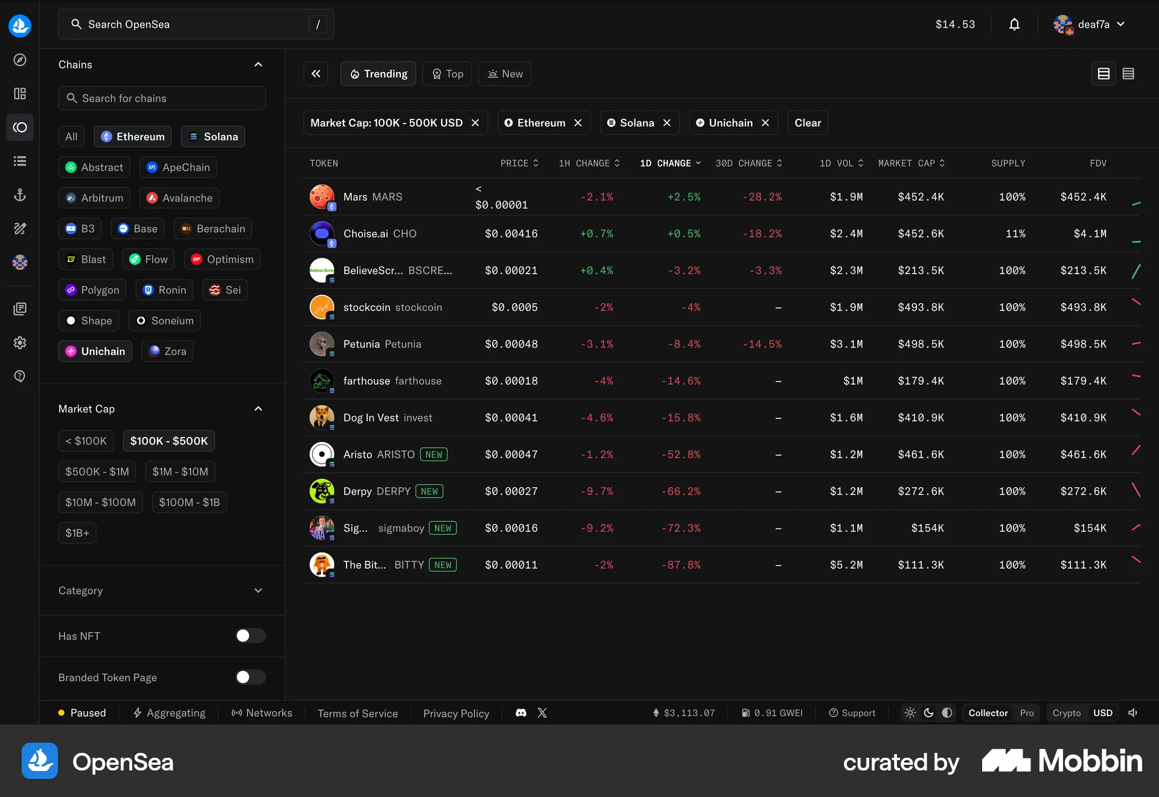Open the profile avatar sidebar icon

[20, 262]
